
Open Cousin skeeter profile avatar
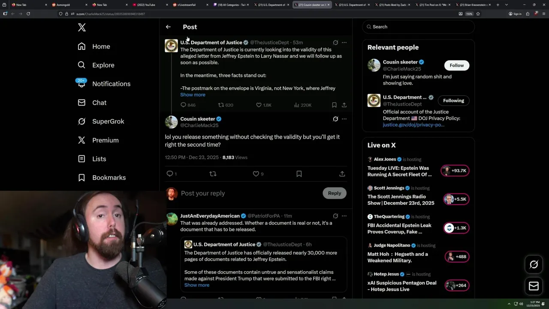tap(171, 122)
